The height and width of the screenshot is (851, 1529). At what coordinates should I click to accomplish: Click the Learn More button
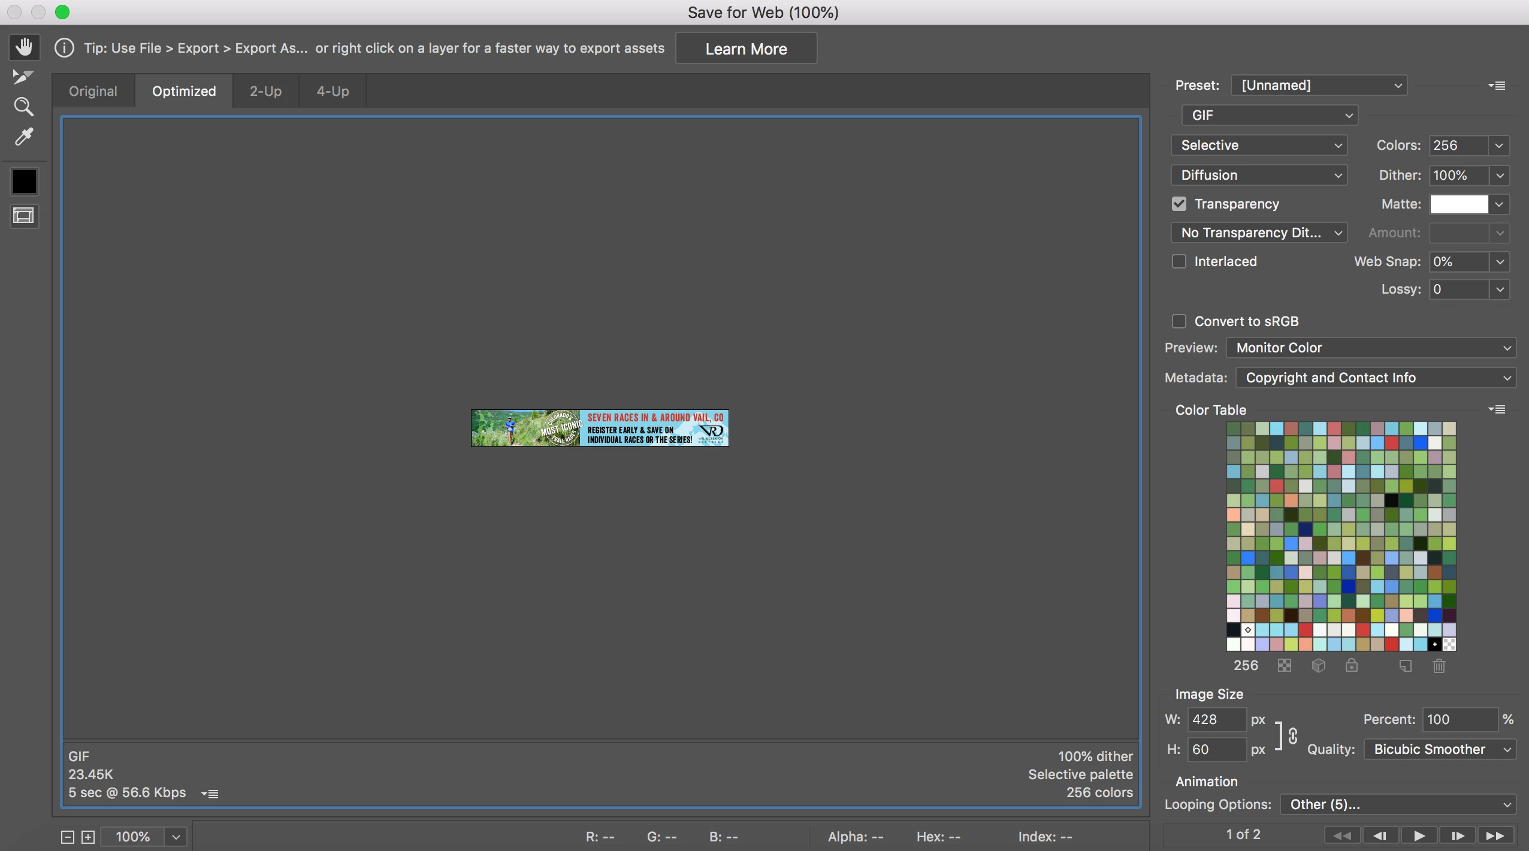[x=746, y=49]
